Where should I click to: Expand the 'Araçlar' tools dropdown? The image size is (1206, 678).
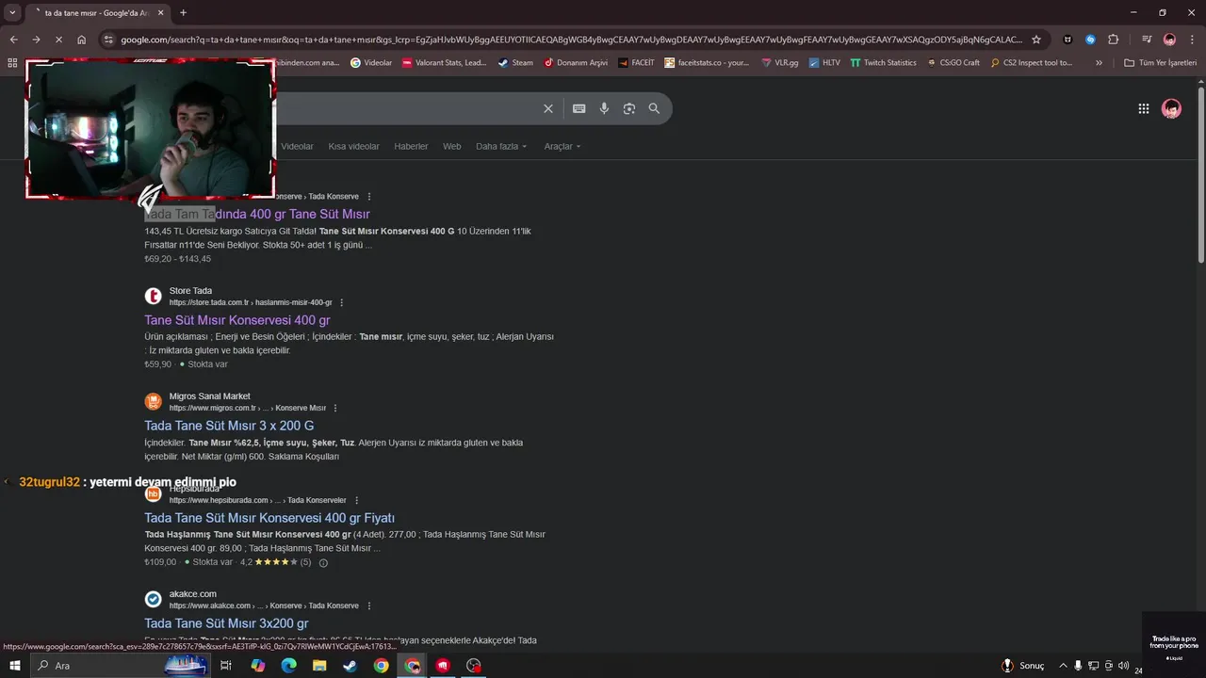(562, 146)
